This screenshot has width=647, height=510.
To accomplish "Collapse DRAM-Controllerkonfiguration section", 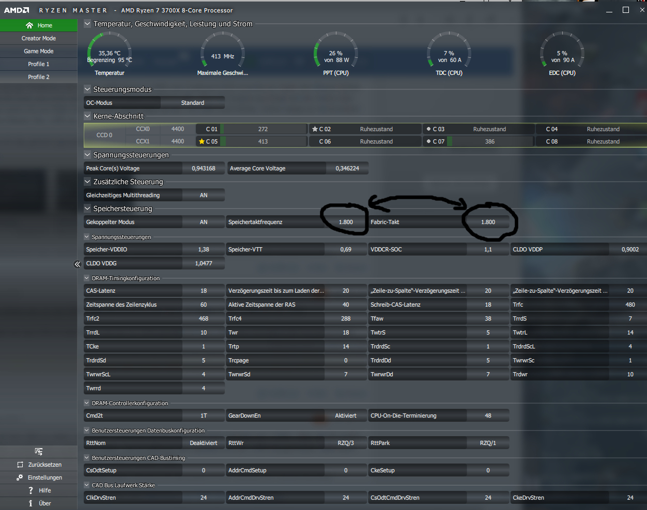I will click(87, 403).
